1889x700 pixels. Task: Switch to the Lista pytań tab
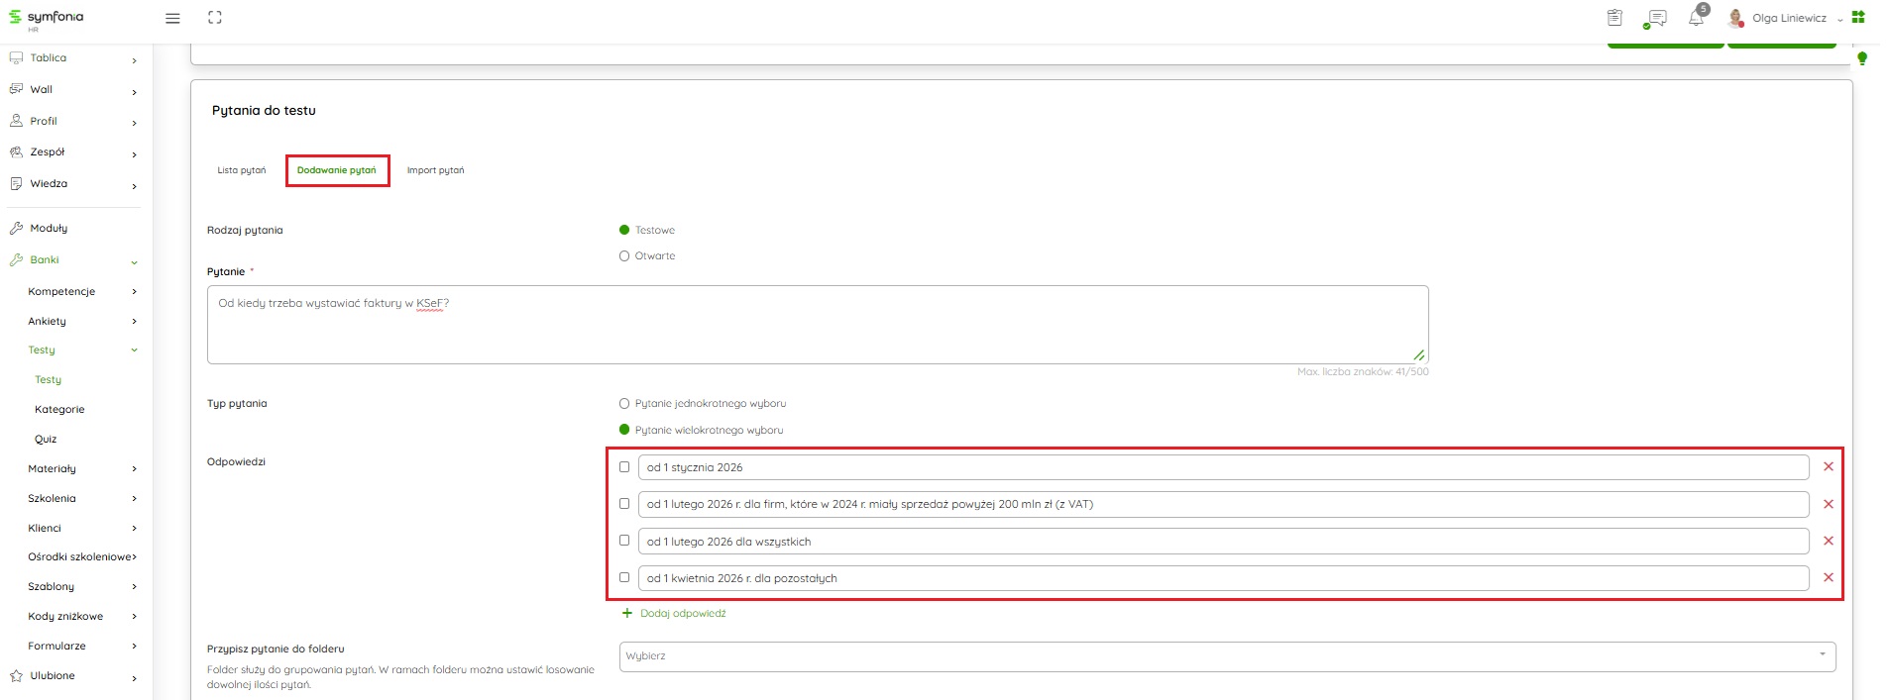[x=242, y=170]
